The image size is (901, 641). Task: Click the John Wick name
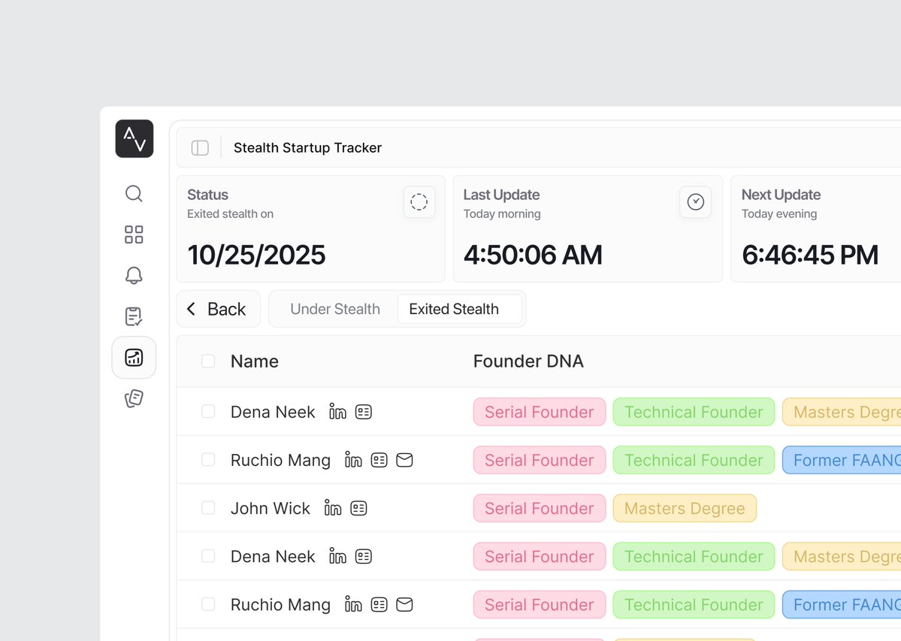pos(270,508)
